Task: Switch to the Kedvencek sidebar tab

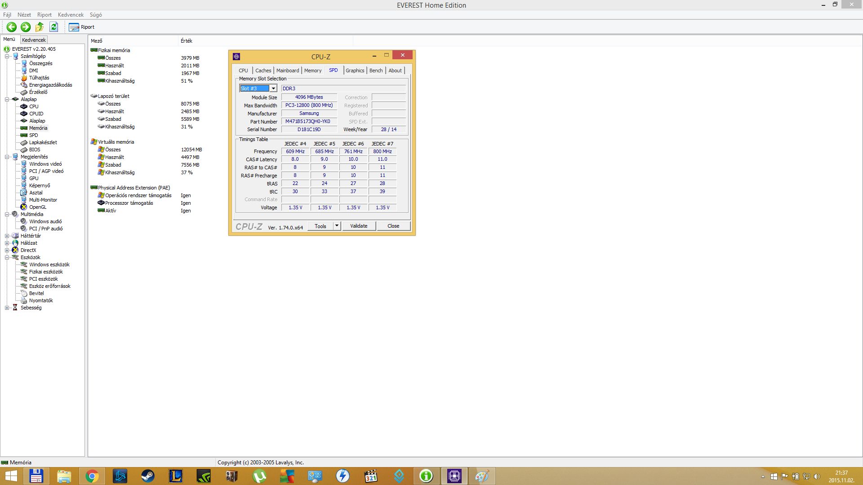Action: pos(34,40)
